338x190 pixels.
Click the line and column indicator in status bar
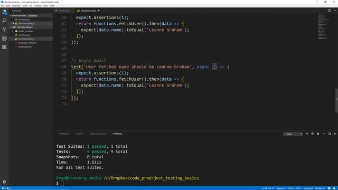268,188
